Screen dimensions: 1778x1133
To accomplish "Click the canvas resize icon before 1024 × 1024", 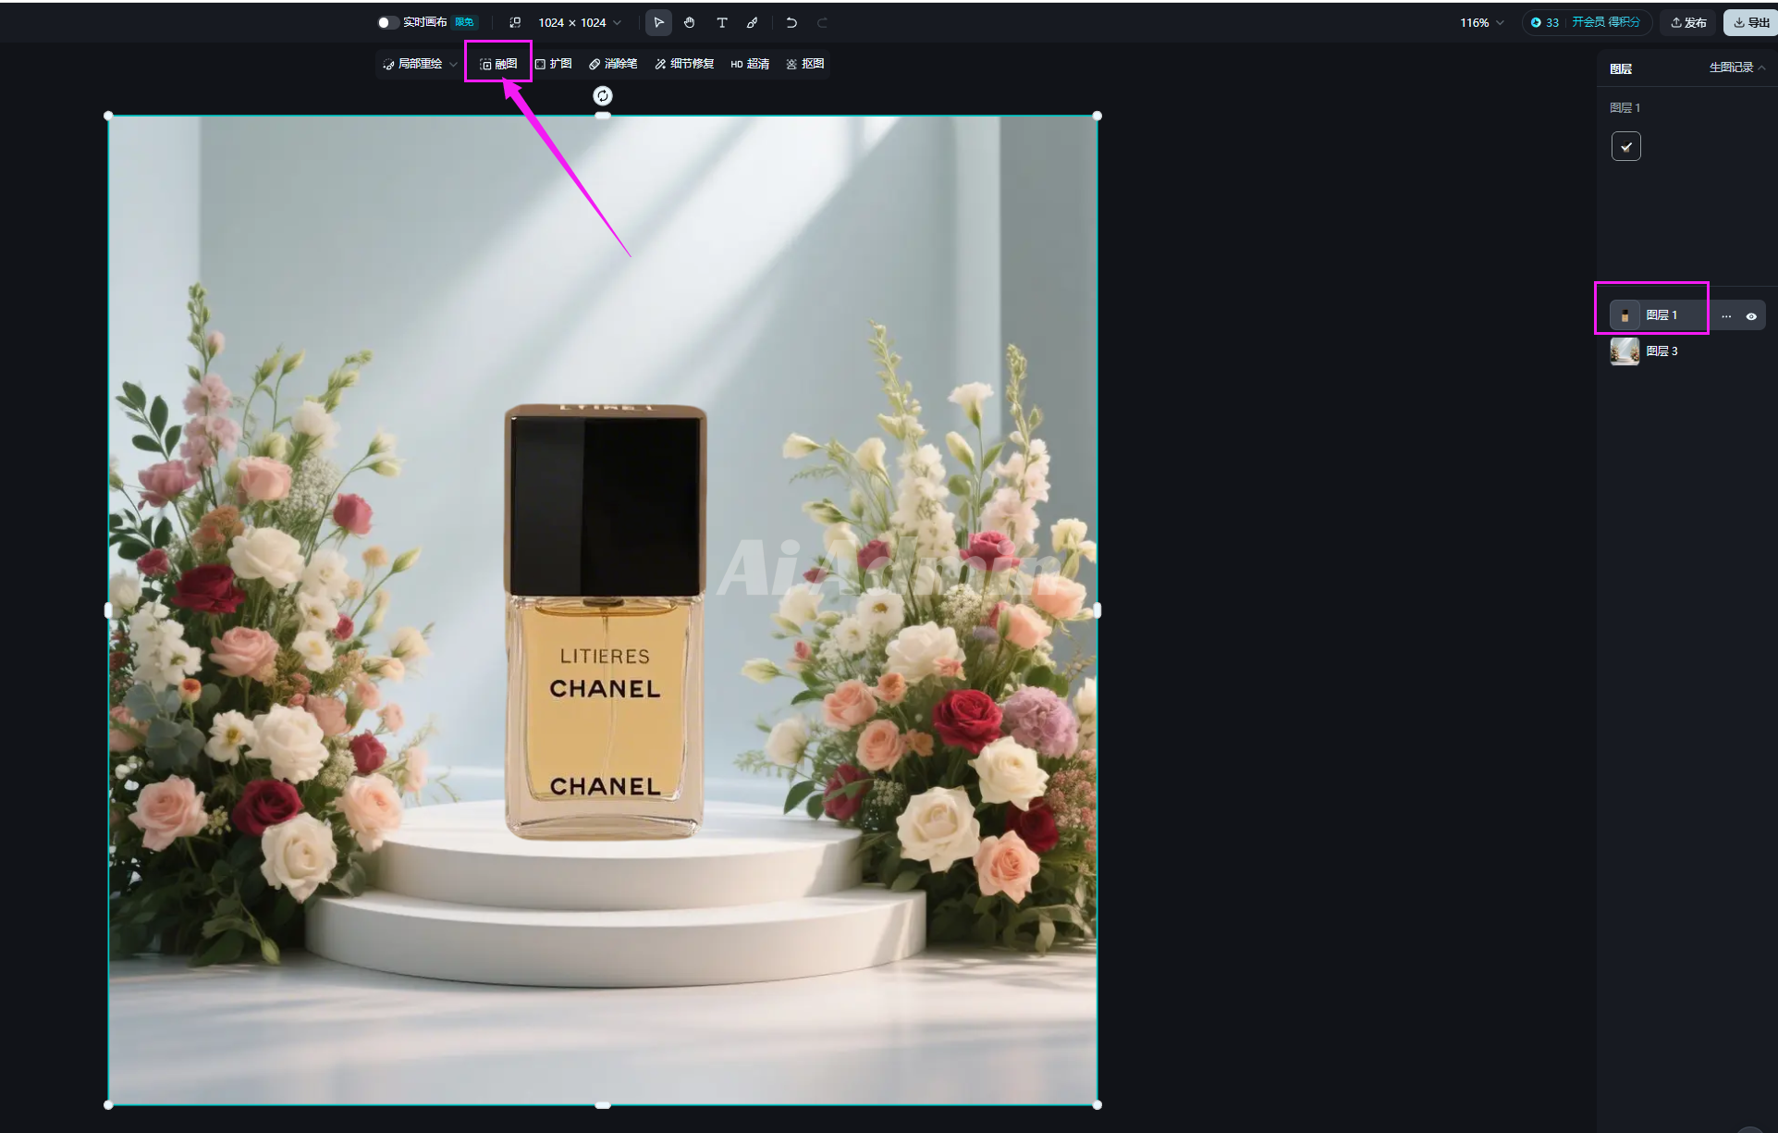I will [x=515, y=22].
